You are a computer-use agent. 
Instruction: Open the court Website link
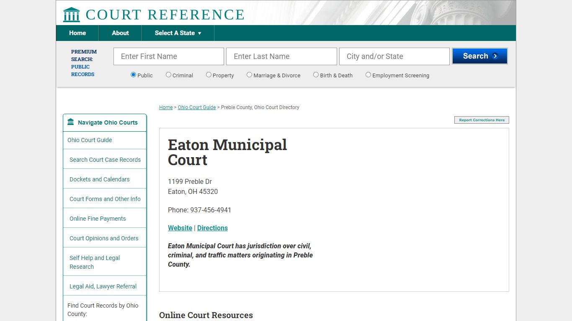[180, 228]
